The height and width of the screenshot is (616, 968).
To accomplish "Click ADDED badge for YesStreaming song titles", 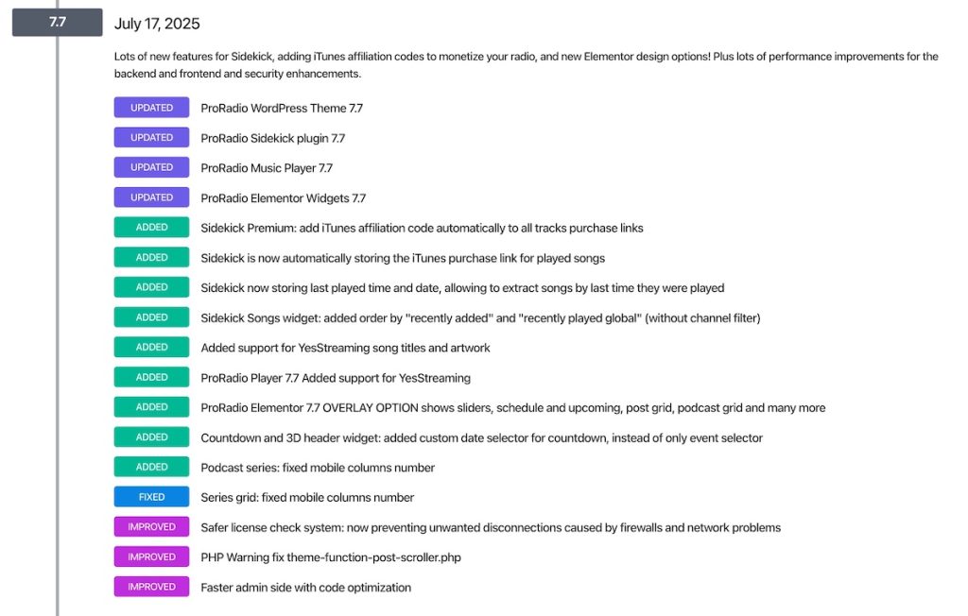I will coord(151,347).
